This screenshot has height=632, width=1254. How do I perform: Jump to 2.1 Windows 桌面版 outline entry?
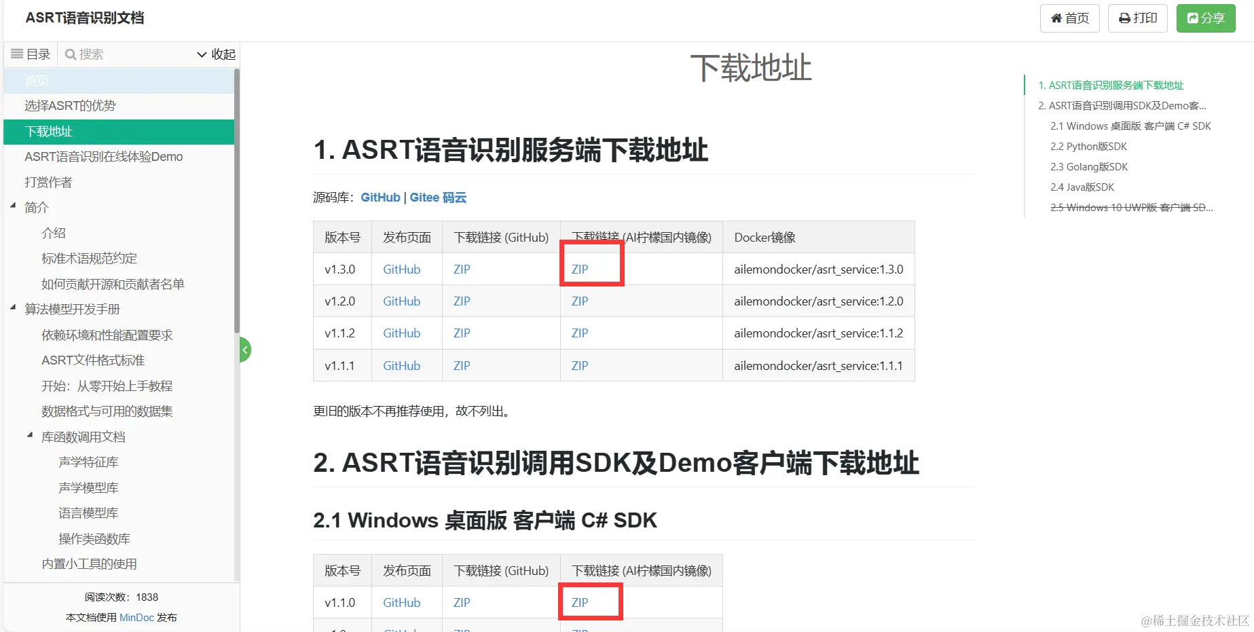click(1130, 126)
